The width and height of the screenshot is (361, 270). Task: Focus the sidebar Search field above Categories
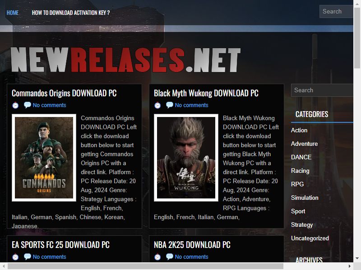point(322,90)
